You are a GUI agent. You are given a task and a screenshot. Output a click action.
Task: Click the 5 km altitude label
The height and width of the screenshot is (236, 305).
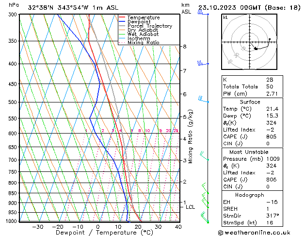pyautogui.click(x=184, y=117)
